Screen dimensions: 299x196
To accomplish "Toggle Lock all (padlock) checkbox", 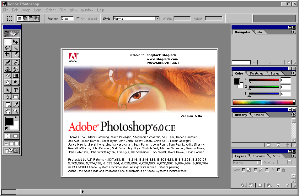I will click(279, 170).
